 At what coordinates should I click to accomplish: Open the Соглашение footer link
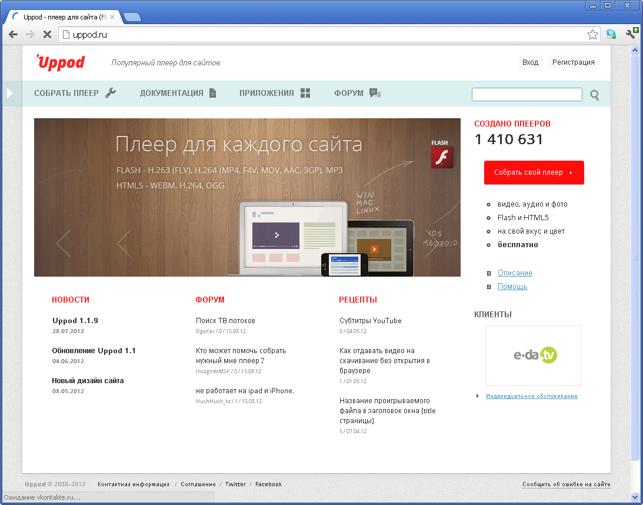198,484
